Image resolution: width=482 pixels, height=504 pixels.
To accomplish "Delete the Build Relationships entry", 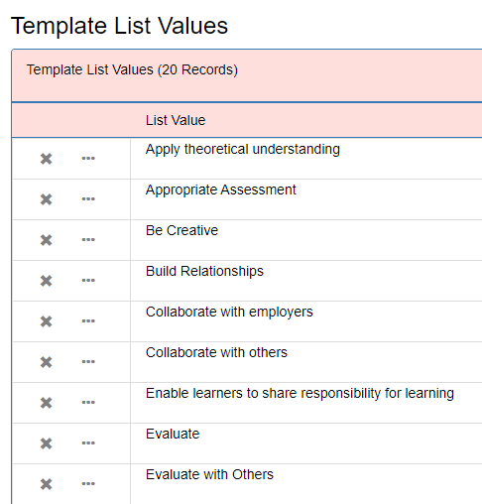I will coord(47,281).
